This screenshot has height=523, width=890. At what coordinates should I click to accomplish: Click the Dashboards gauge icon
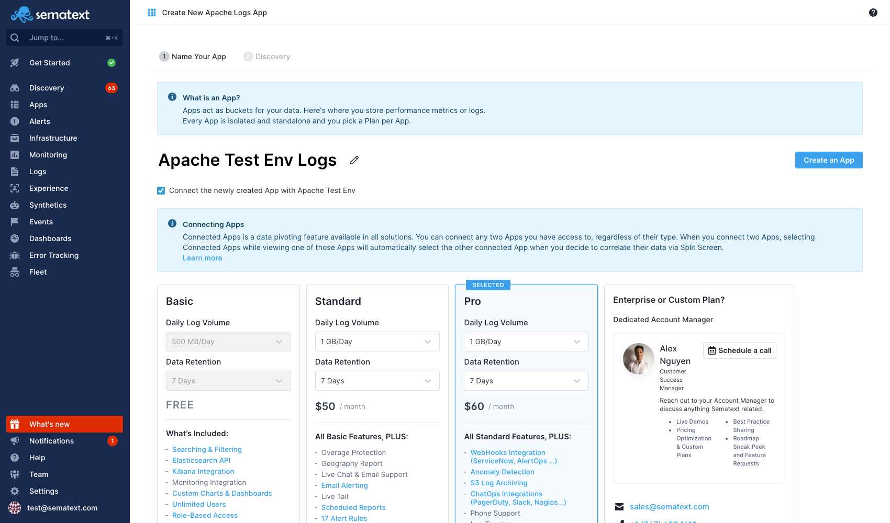[x=15, y=238]
